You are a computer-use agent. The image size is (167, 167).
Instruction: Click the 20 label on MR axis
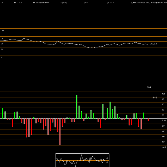pyautogui.click(x=163, y=115)
